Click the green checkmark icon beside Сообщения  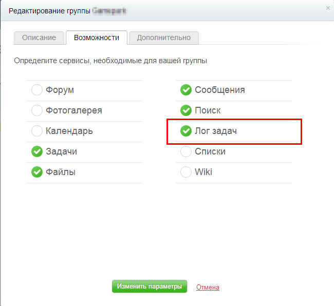186,90
